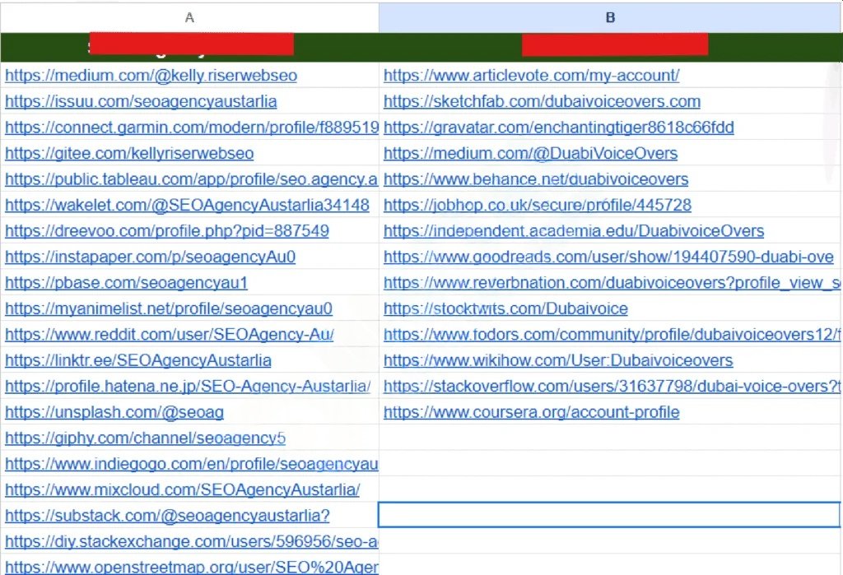Open the instapaper.com/p/seoagencyAu0 link
This screenshot has height=575, width=843.
[x=150, y=257]
